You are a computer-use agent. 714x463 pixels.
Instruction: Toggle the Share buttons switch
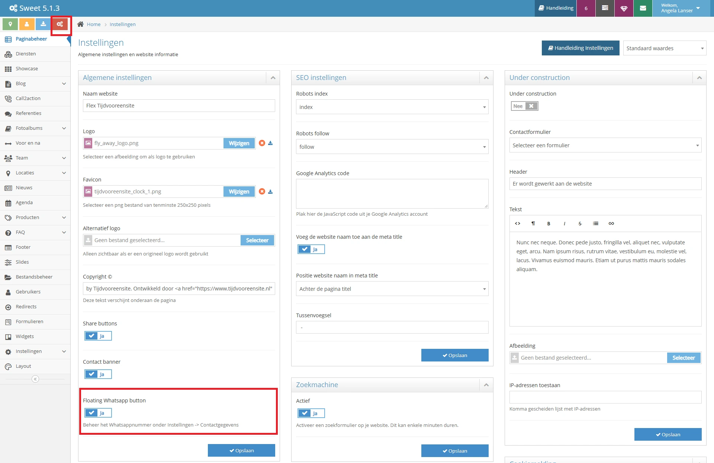click(98, 336)
